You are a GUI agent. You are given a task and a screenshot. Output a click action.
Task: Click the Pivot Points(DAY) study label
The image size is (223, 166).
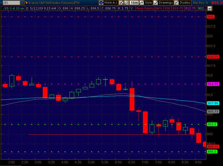149,8
